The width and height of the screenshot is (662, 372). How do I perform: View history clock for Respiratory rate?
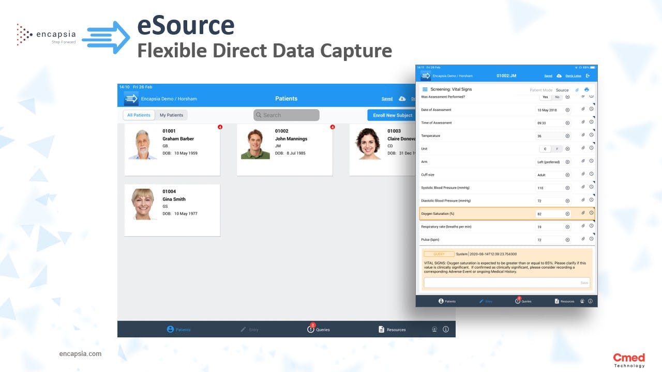coord(591,226)
